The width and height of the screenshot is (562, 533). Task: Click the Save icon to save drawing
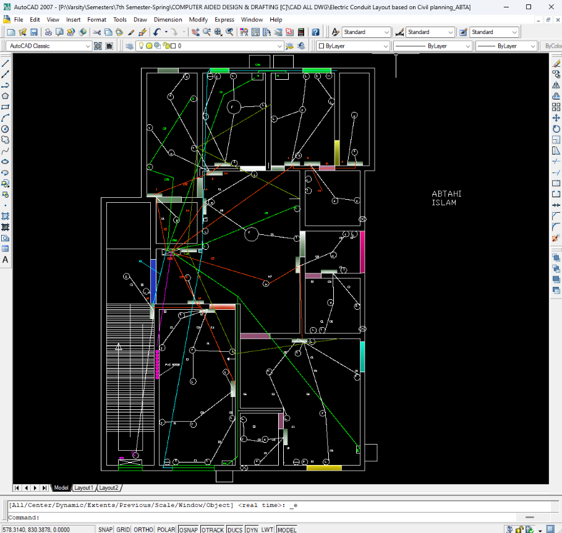(x=33, y=32)
